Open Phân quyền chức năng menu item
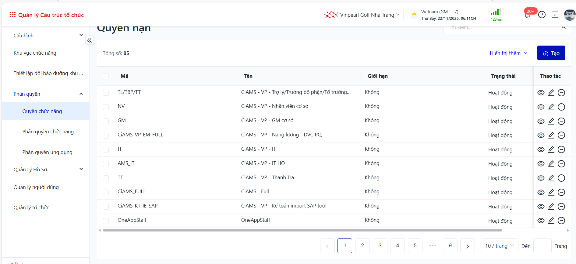This screenshot has height=264, width=576. point(48,132)
